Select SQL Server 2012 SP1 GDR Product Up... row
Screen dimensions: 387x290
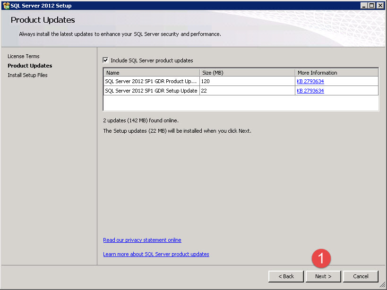click(x=241, y=81)
